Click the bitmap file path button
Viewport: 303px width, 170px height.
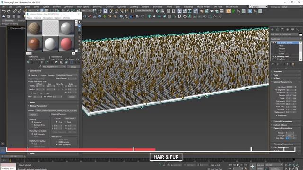(56, 110)
